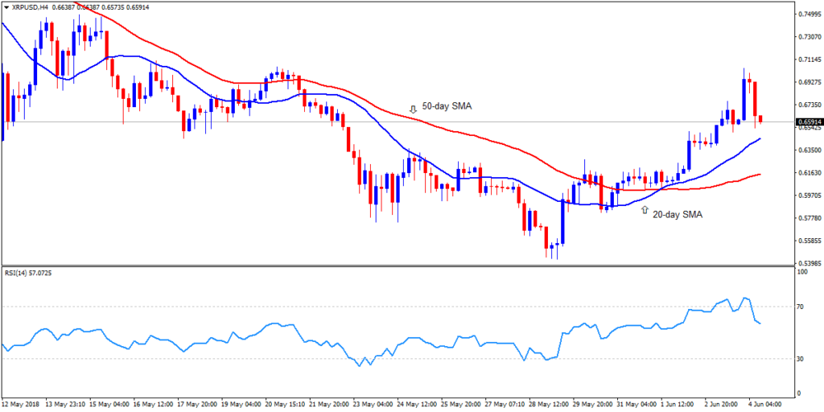Image resolution: width=824 pixels, height=412 pixels.
Task: Click the RSI 100 scale label
Action: click(x=801, y=273)
